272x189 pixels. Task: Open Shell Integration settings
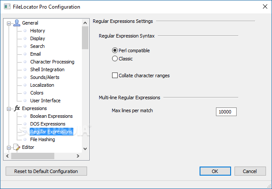[x=47, y=69]
